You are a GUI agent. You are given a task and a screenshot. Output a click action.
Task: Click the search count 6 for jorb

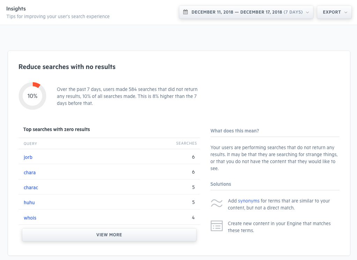(x=193, y=157)
